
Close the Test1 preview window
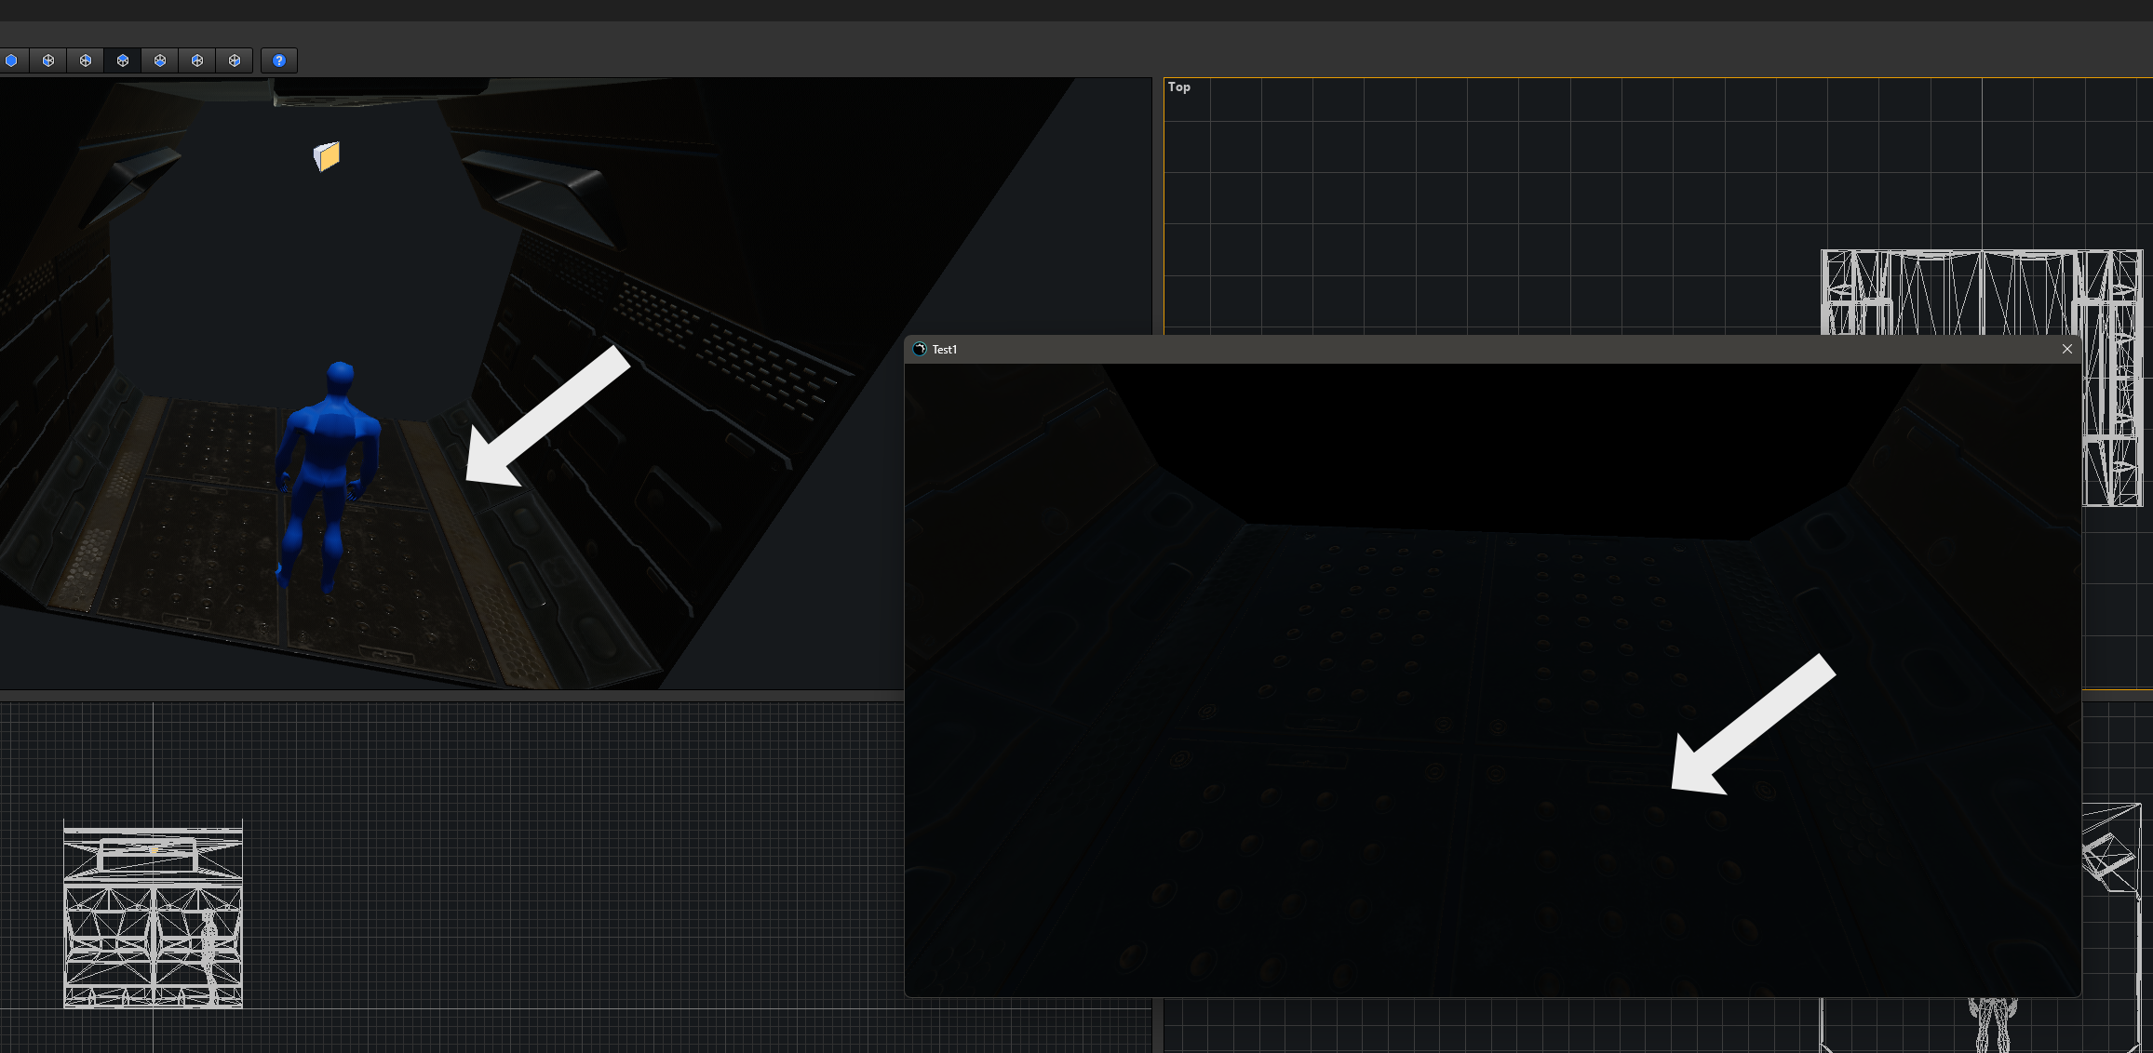point(2067,349)
